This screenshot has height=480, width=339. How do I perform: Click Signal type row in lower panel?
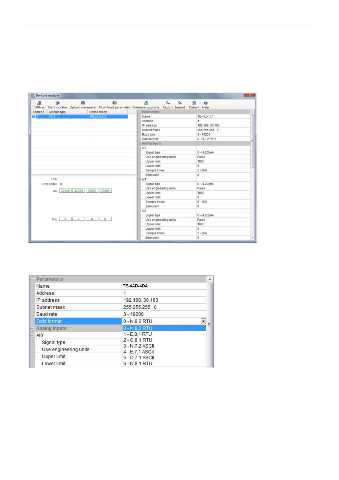78,342
